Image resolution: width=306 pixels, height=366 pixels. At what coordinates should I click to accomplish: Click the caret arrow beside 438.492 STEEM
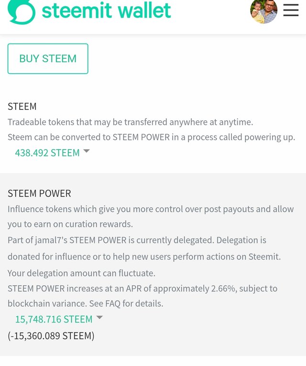point(87,151)
